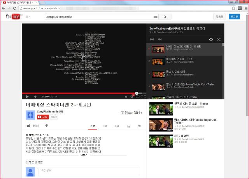The width and height of the screenshot is (249, 179).
Task: Click the browser forward arrow
Action: click(x=9, y=8)
